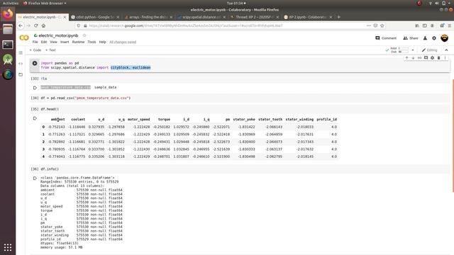Open the Firefox library icon
The image size is (454, 255).
click(x=417, y=25)
